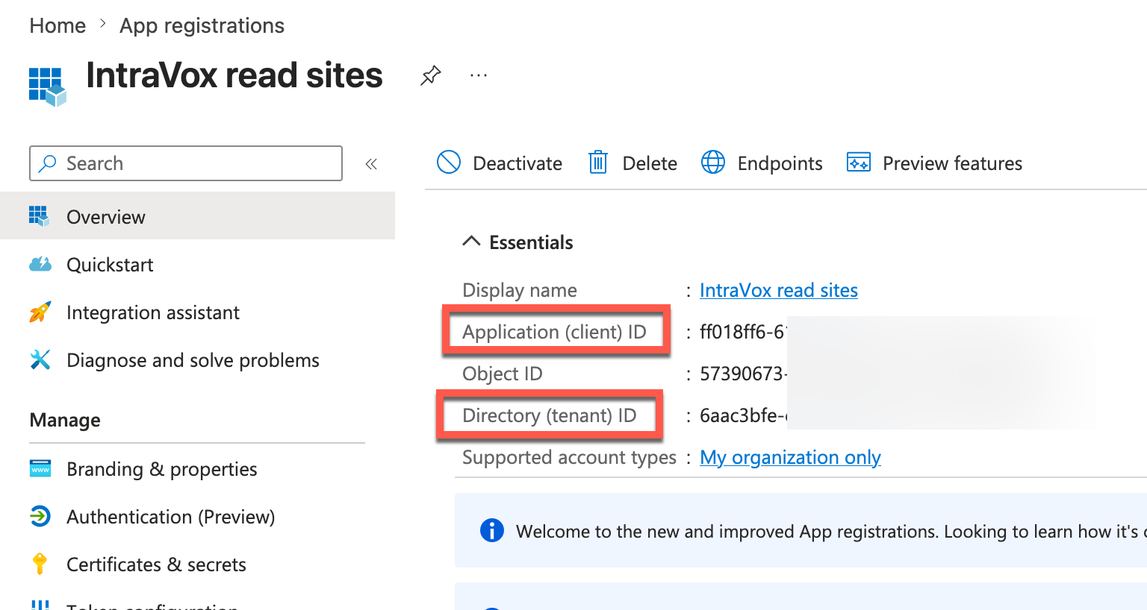This screenshot has width=1147, height=610.
Task: Select the Directory (tenant) ID label
Action: [550, 415]
